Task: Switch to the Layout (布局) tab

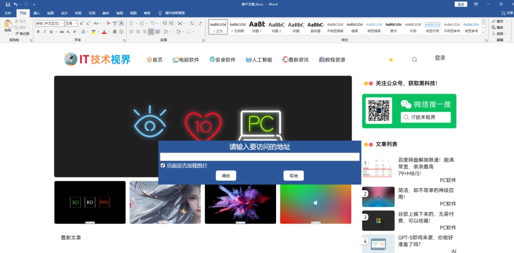Action: pyautogui.click(x=78, y=13)
